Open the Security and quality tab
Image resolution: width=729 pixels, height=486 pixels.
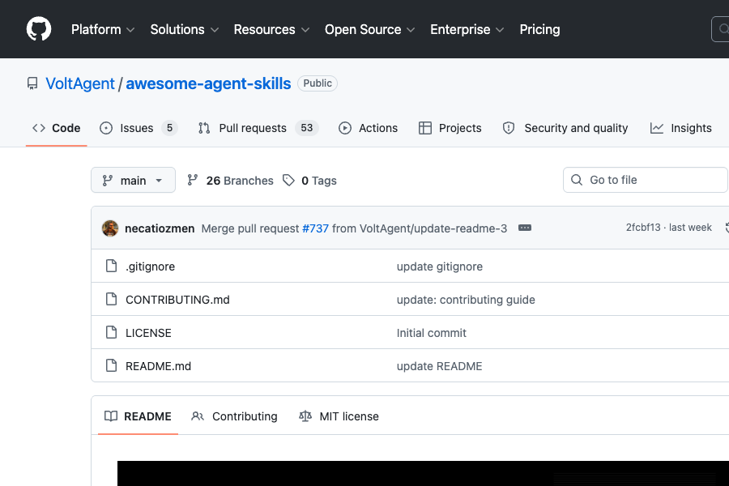pos(565,128)
